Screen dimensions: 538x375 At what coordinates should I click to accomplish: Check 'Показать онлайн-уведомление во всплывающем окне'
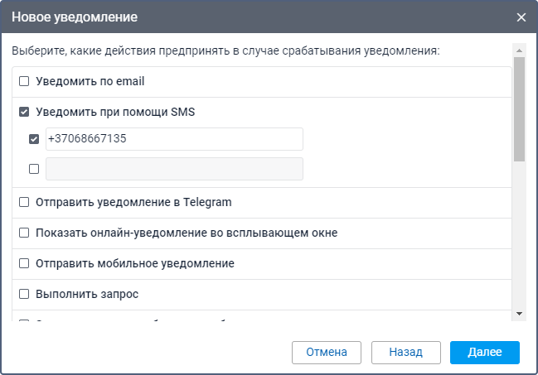(x=24, y=233)
